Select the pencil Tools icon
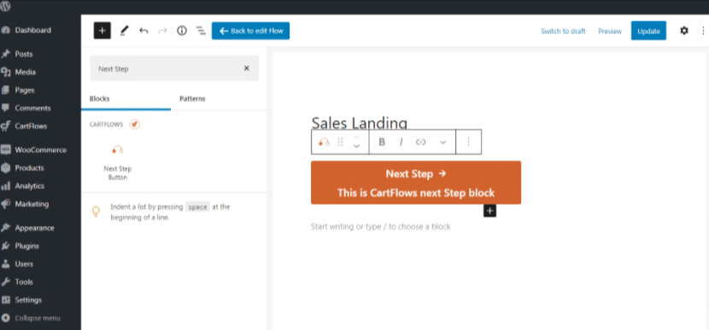The height and width of the screenshot is (330, 709). (125, 31)
